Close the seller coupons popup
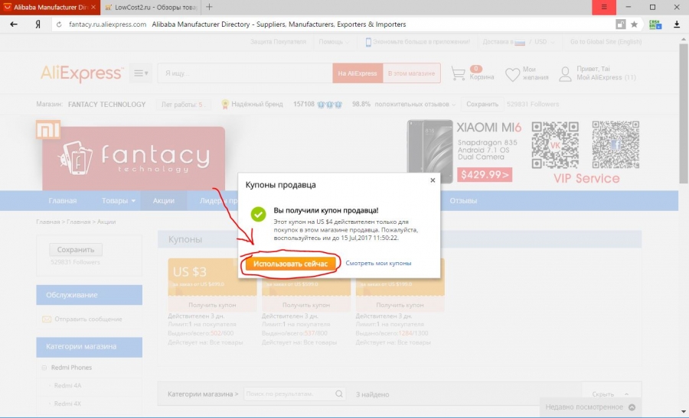Viewport: 689px width, 418px height. pyautogui.click(x=433, y=180)
